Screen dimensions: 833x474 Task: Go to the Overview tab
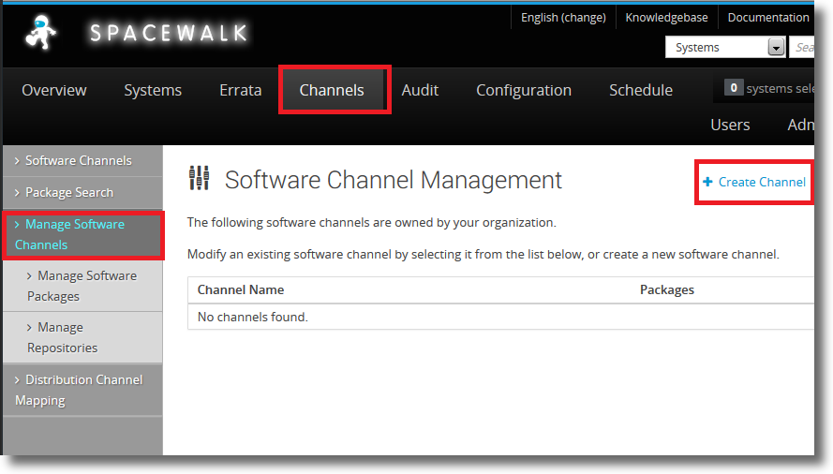click(x=54, y=90)
